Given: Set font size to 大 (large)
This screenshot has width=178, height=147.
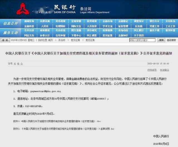Looking at the screenshot, I should point(15,64).
